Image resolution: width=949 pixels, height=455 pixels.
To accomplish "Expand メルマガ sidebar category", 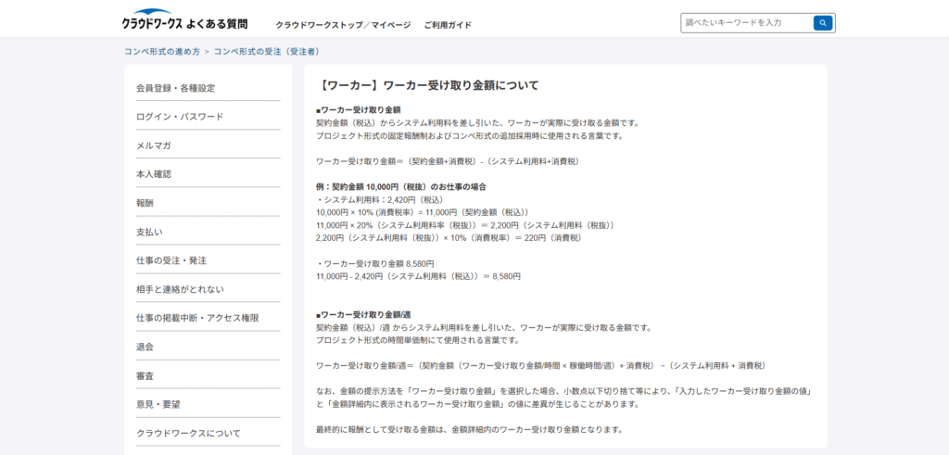I will [x=154, y=145].
